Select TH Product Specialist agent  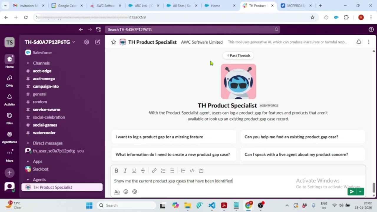(62, 187)
